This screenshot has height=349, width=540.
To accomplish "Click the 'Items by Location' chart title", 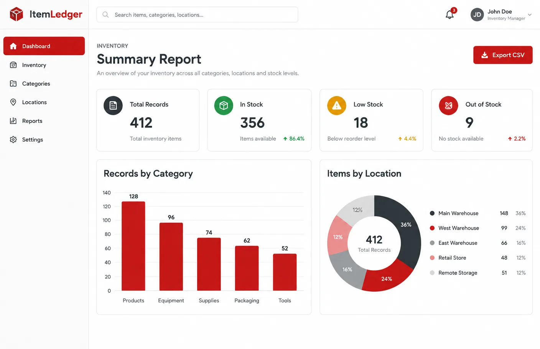I will tap(364, 174).
